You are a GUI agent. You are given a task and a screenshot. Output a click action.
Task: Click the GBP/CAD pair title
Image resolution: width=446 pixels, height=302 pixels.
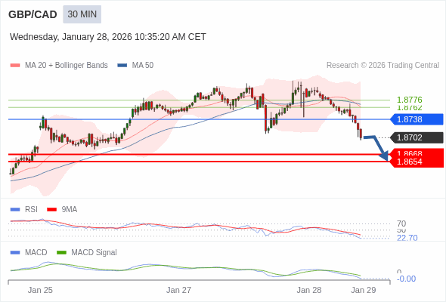point(33,14)
